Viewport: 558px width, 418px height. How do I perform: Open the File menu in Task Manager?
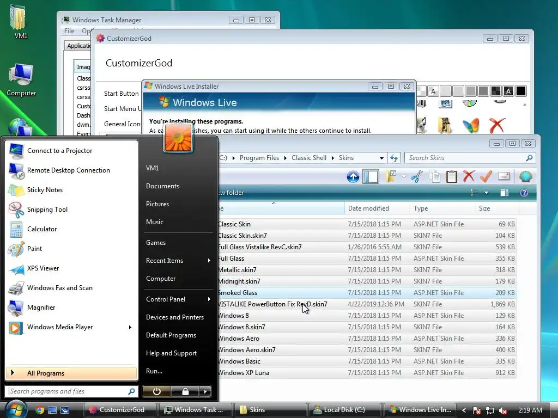pos(69,31)
